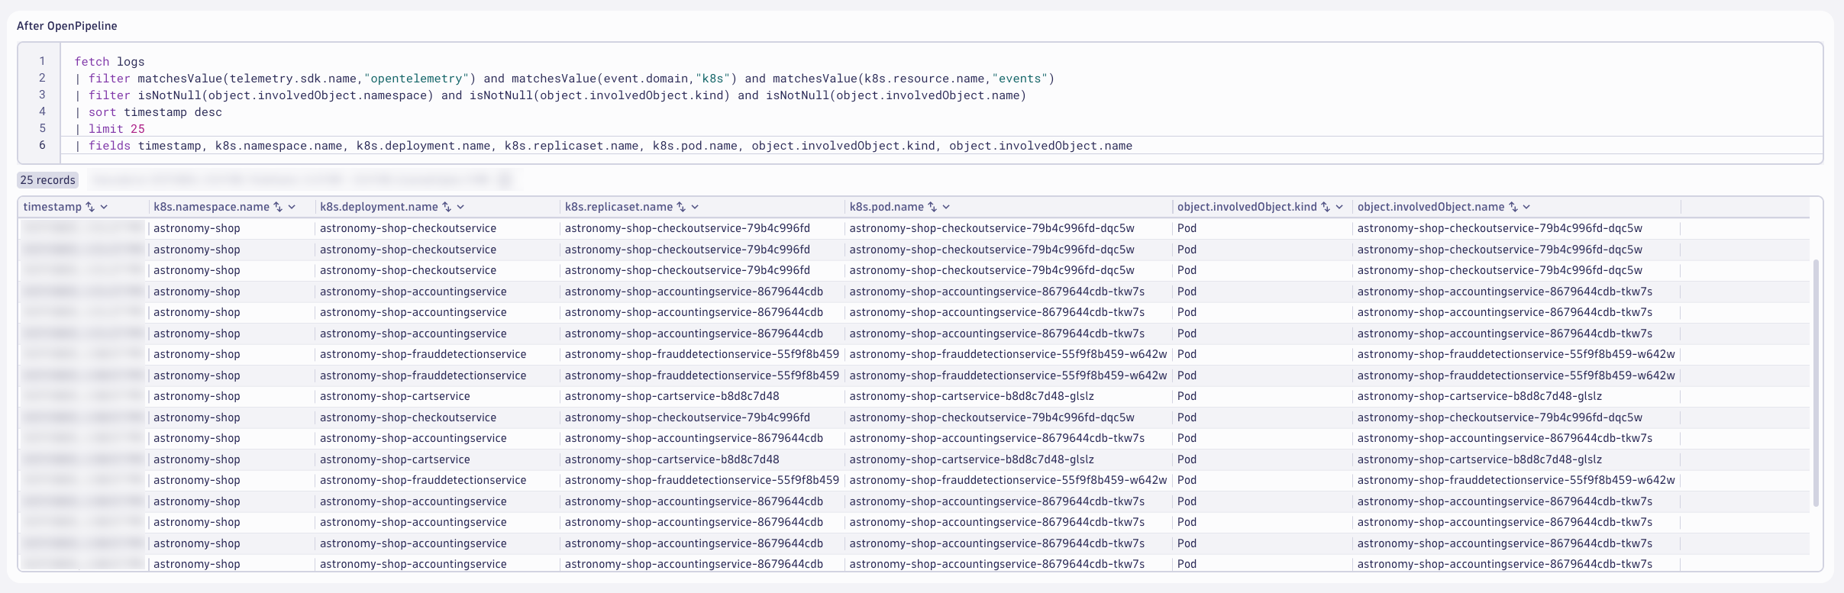Click the 'opentelemetry' string in the query

416,79
